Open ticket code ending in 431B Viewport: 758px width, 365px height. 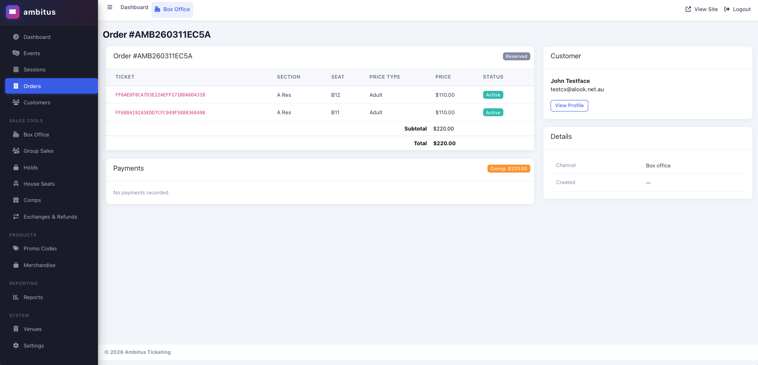click(x=160, y=95)
